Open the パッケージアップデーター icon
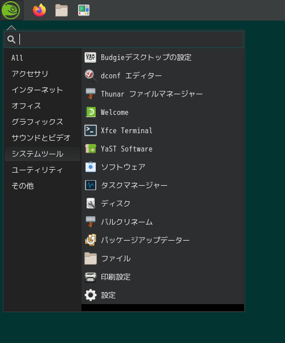 (91, 240)
